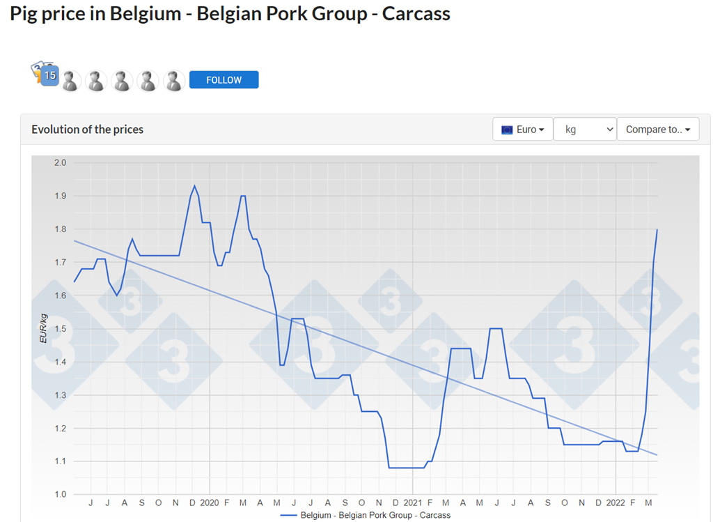The height and width of the screenshot is (522, 713).
Task: Click the first follower avatar icon
Action: 70,81
